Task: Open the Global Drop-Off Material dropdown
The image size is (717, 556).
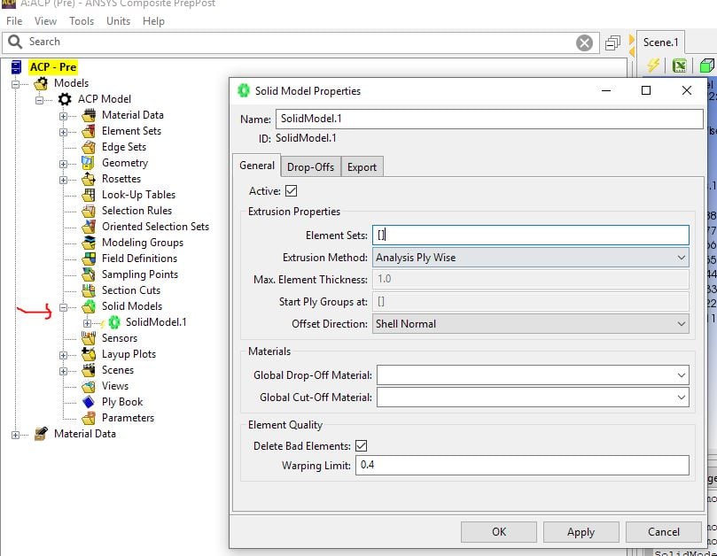Action: pos(534,375)
